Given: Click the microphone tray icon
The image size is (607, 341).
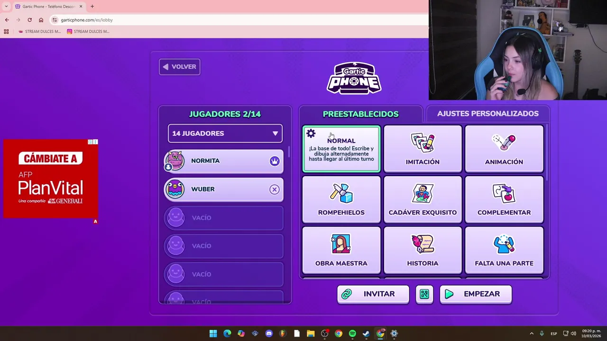Looking at the screenshot, I should (x=542, y=333).
